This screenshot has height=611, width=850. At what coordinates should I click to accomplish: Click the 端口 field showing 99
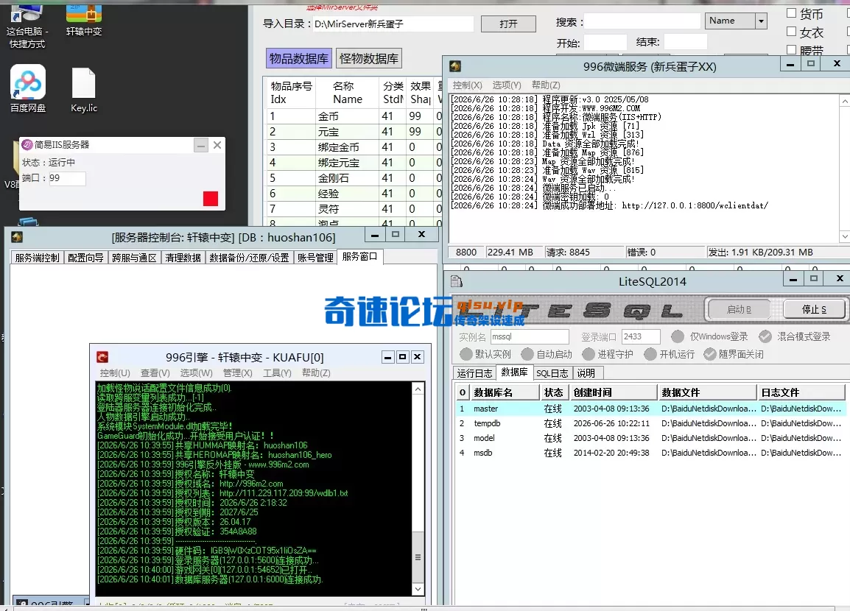click(x=67, y=178)
